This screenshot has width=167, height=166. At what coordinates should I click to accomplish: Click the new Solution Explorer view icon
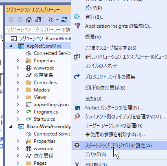click(x=77, y=57)
